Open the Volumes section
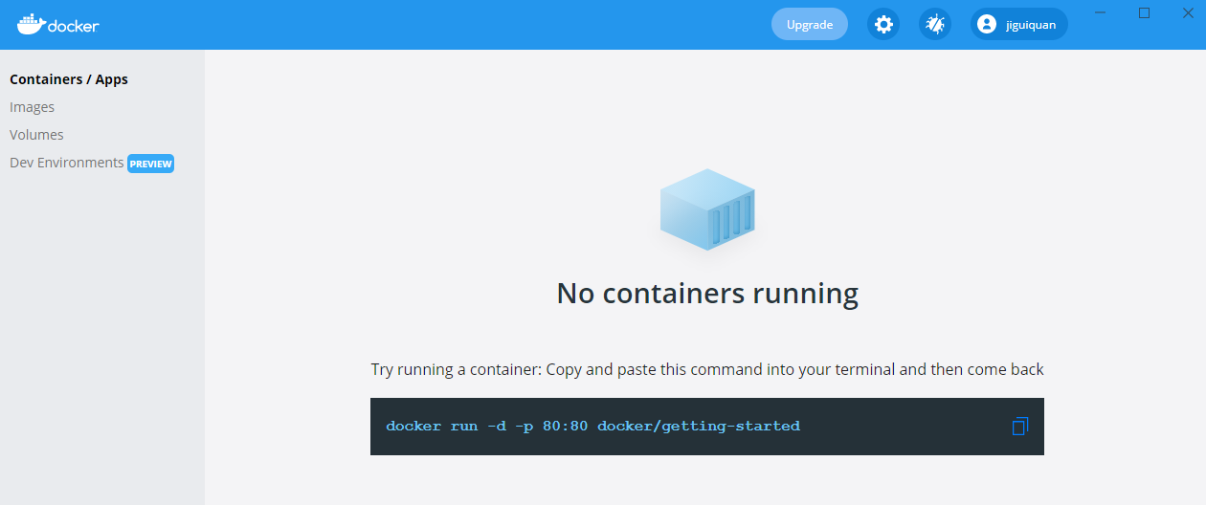1206x505 pixels. click(36, 135)
